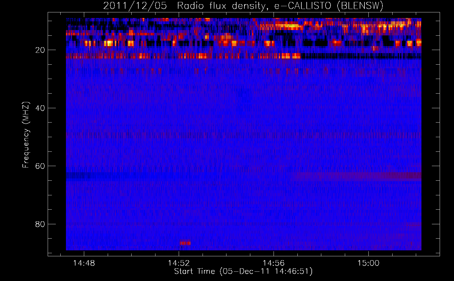This screenshot has height=281, width=454.
Task: Click the 20 frequency tick label
Action: tap(40, 50)
